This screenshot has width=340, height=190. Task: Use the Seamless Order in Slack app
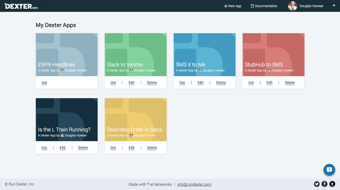click(x=113, y=148)
